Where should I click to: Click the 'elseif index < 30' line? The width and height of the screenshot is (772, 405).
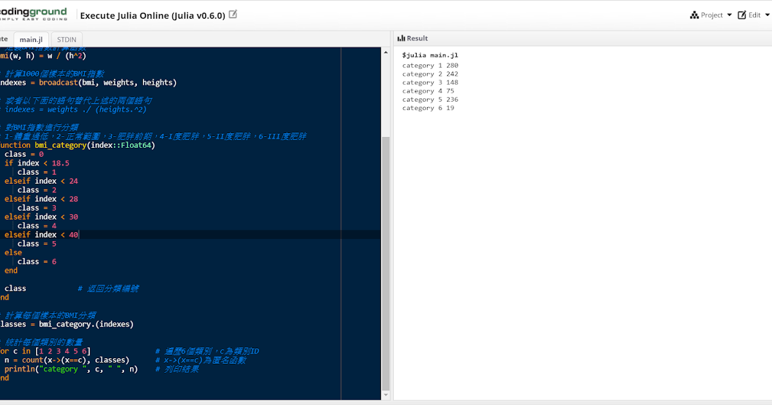point(41,217)
